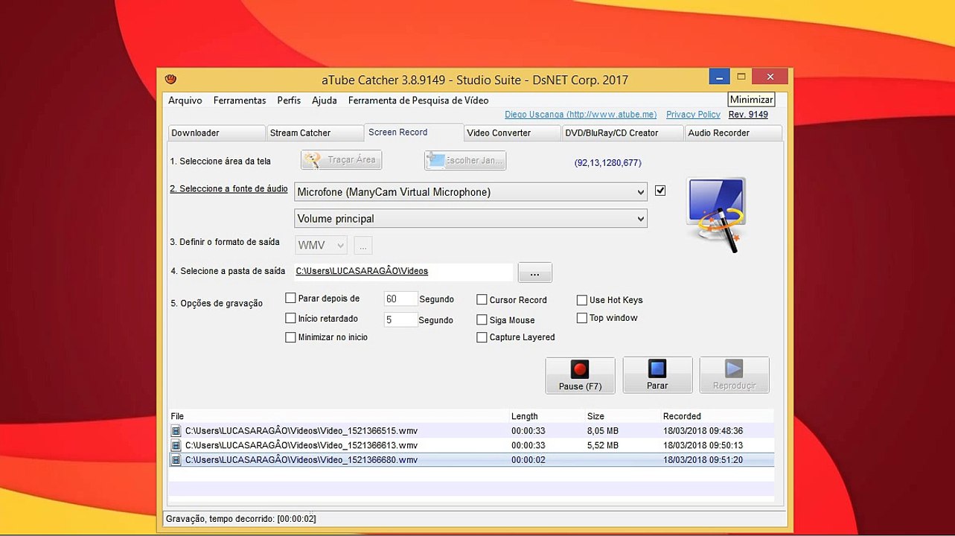Open file Video_1521366515.wmv via its icon
This screenshot has width=955, height=536.
[x=176, y=430]
